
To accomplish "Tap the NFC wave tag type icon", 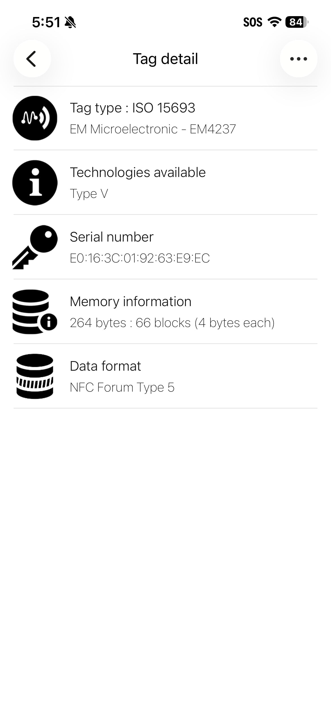I will point(35,118).
